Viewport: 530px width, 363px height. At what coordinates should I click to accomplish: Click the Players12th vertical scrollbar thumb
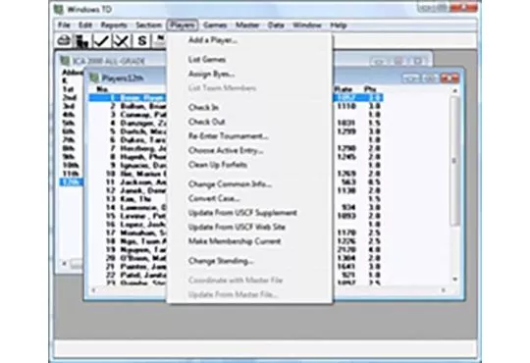click(454, 161)
